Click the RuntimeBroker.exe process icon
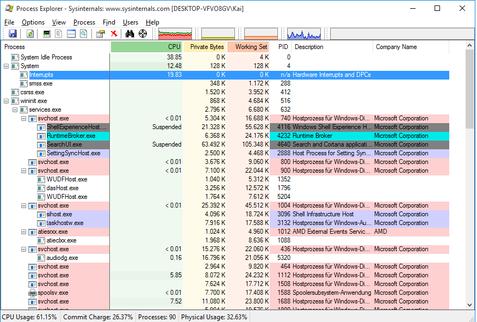477x322 pixels. (x=41, y=136)
